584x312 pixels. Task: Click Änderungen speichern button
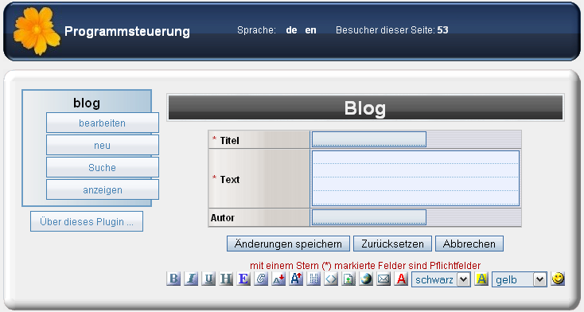[x=288, y=244]
